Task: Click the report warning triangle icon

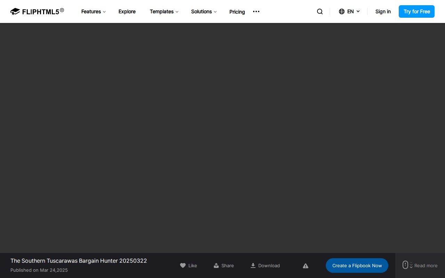Action: tap(306, 266)
